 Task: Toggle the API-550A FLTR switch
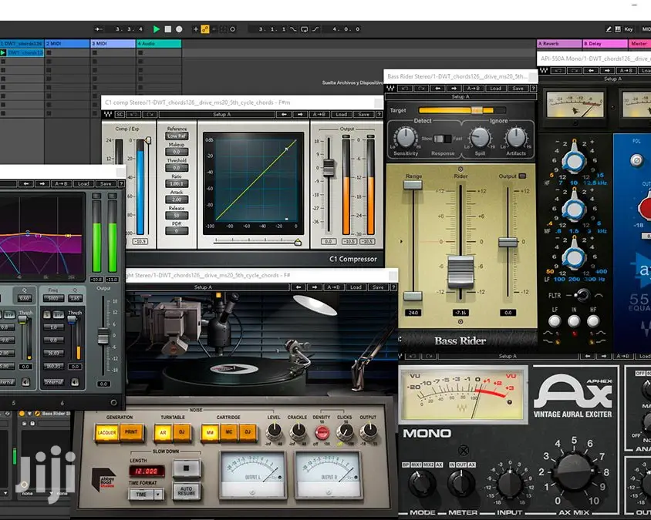[582, 295]
